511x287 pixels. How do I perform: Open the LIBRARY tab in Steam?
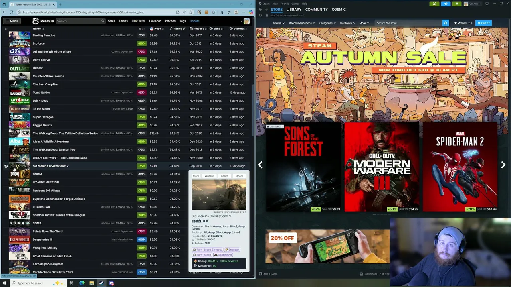pyautogui.click(x=294, y=9)
